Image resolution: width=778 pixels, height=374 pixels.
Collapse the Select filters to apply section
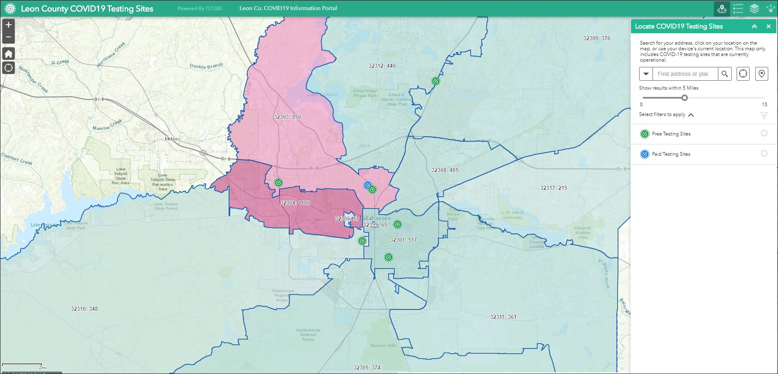[x=691, y=115]
